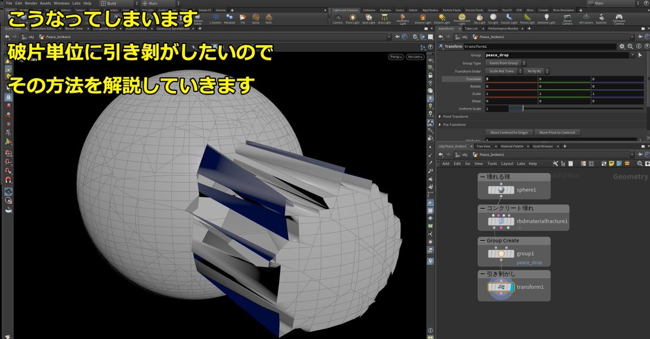Toggle the display flag on transform1 node

[511, 287]
